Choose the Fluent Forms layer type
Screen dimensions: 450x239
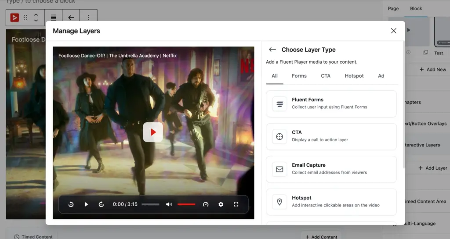331,104
